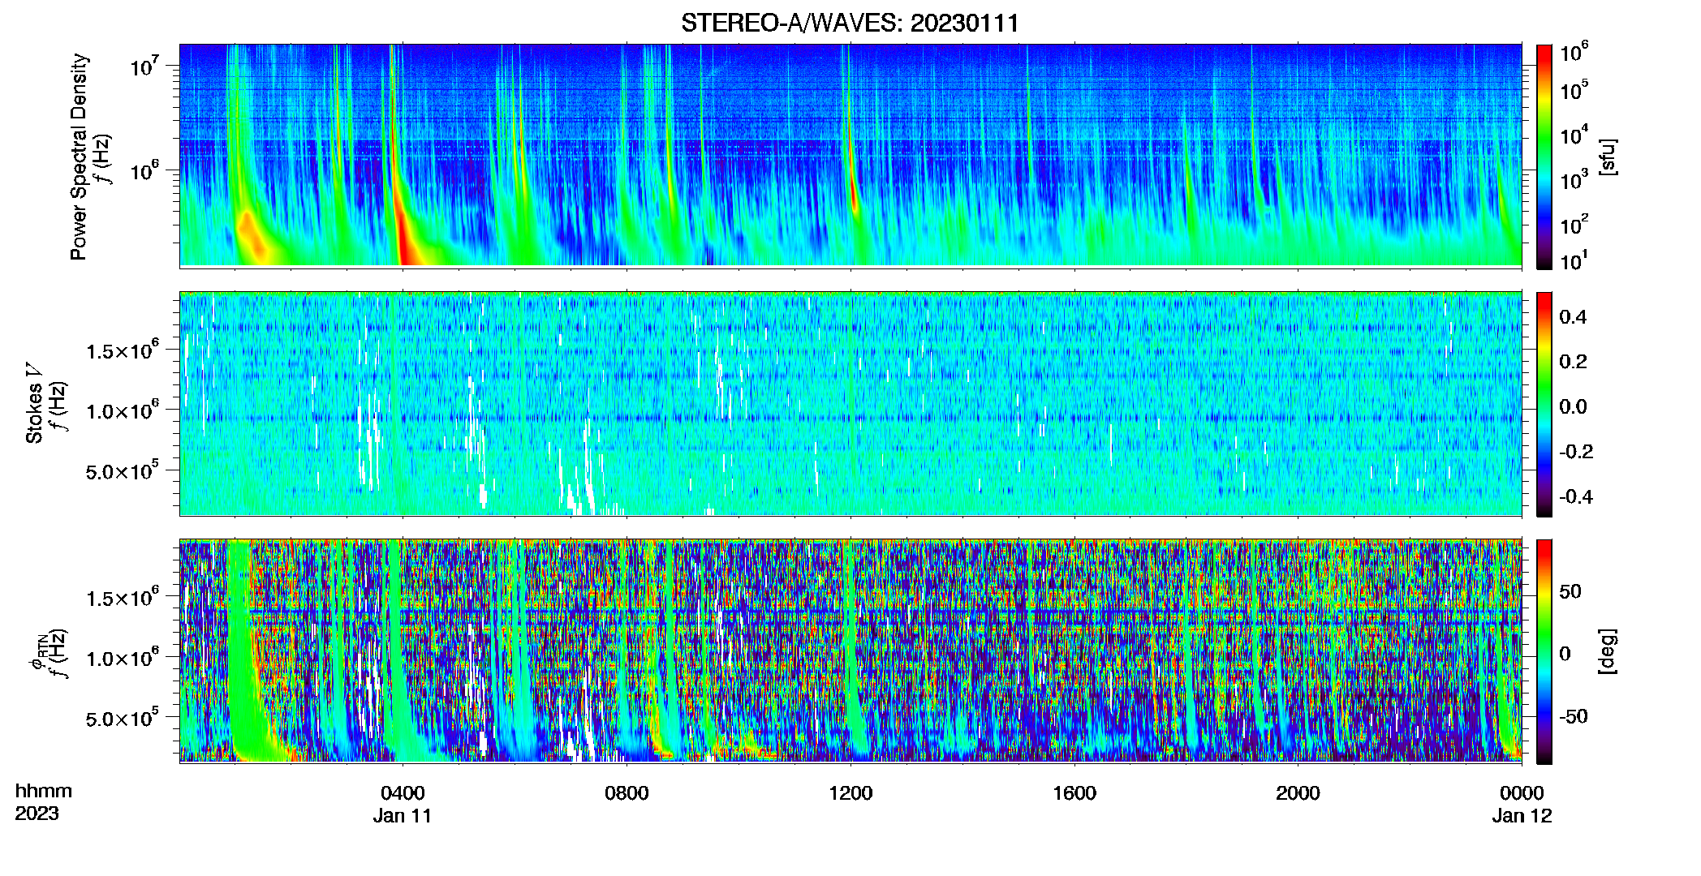Click the 0.4 value on Stokes colorbar
The height and width of the screenshot is (876, 1701).
[1573, 317]
